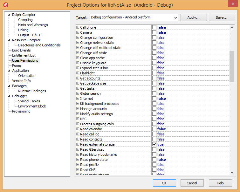Image resolution: width=240 pixels, height=192 pixels.
Task: Close the Project Options dialog
Action: click(x=233, y=3)
